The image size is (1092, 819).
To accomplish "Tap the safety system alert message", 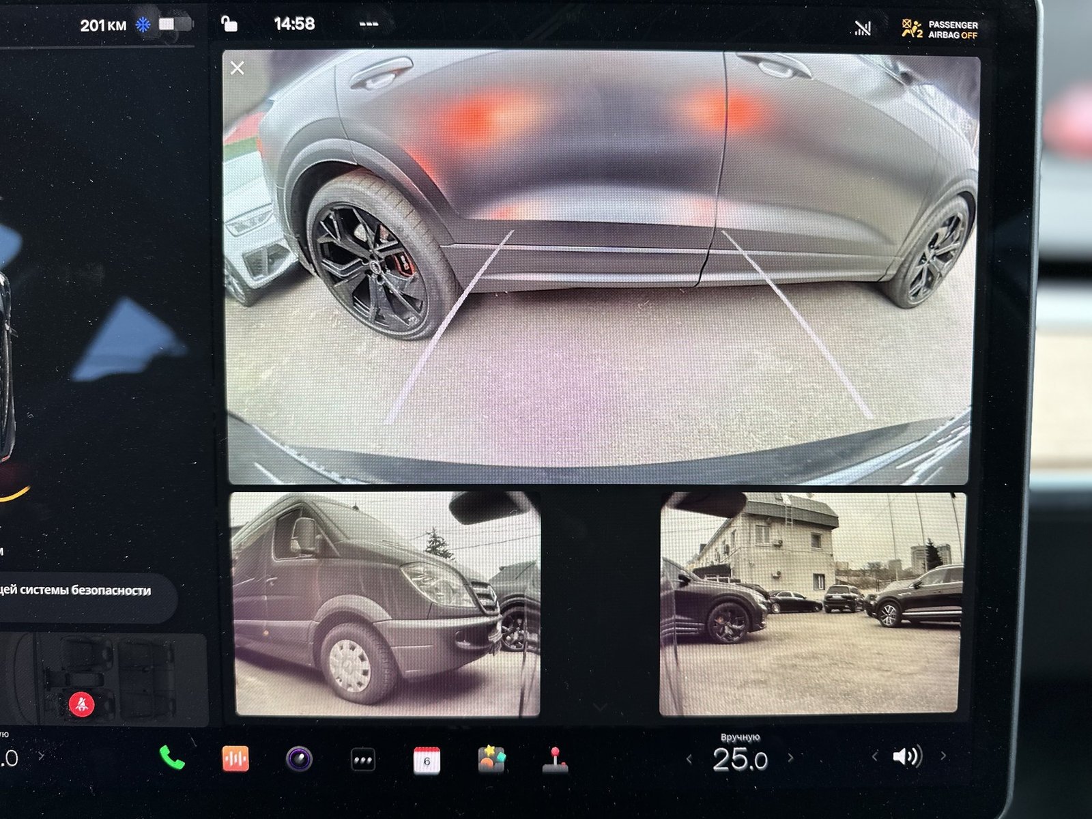I will tap(78, 591).
